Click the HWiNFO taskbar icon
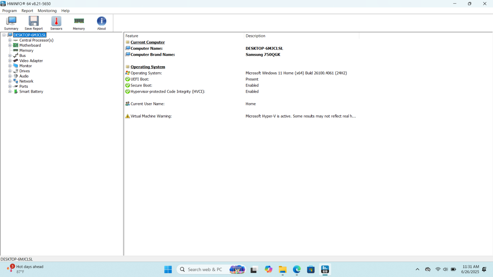Image resolution: width=493 pixels, height=277 pixels. pos(325,270)
